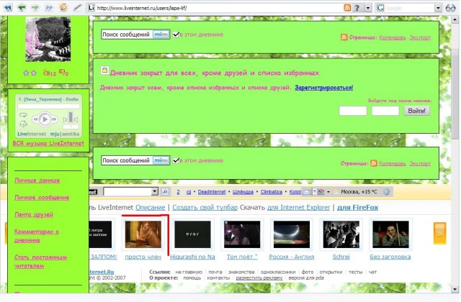Viewport: 461px width, 302px height.
Task: Click the question mark icon in address bar
Action: tap(357, 8)
